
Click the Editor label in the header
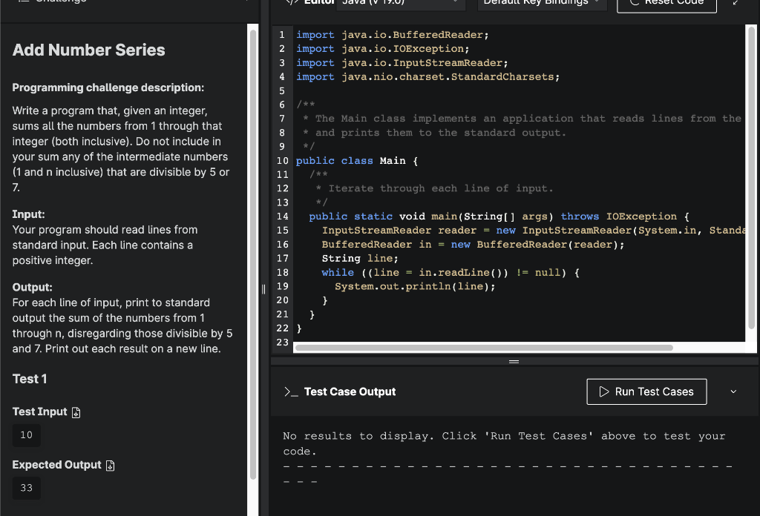[x=319, y=2]
